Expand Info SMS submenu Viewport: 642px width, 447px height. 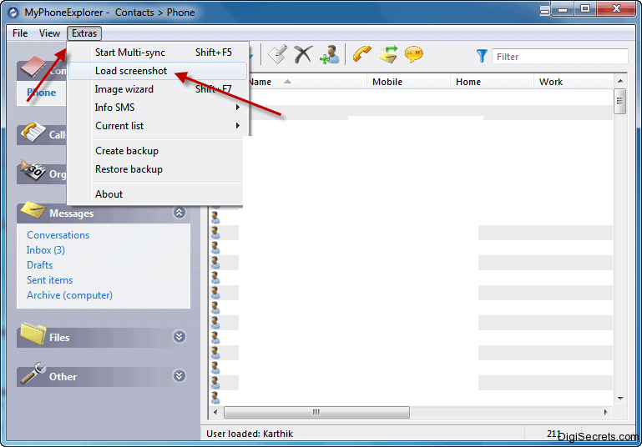[158, 108]
